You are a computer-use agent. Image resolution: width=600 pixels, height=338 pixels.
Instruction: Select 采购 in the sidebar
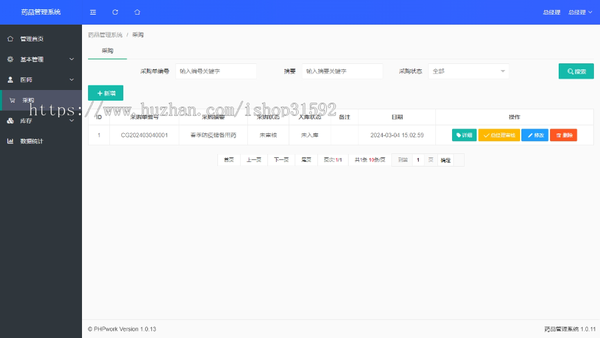(x=41, y=100)
